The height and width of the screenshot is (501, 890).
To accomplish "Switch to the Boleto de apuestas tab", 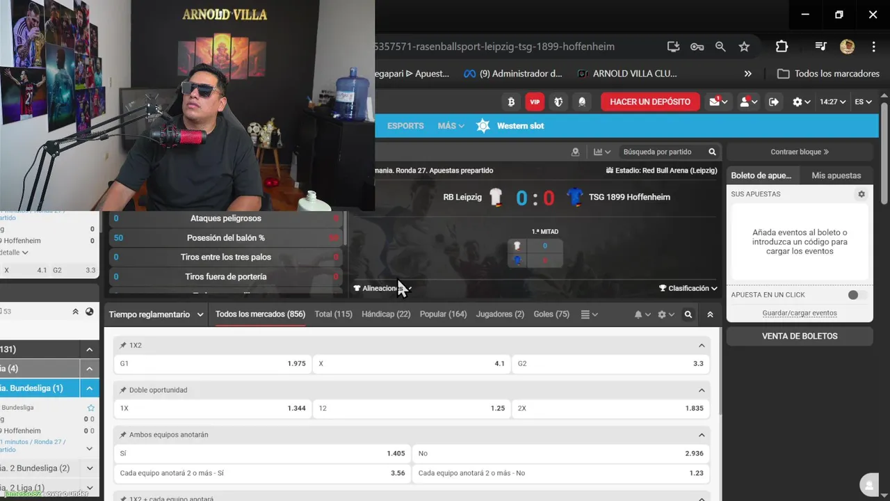I will [763, 175].
